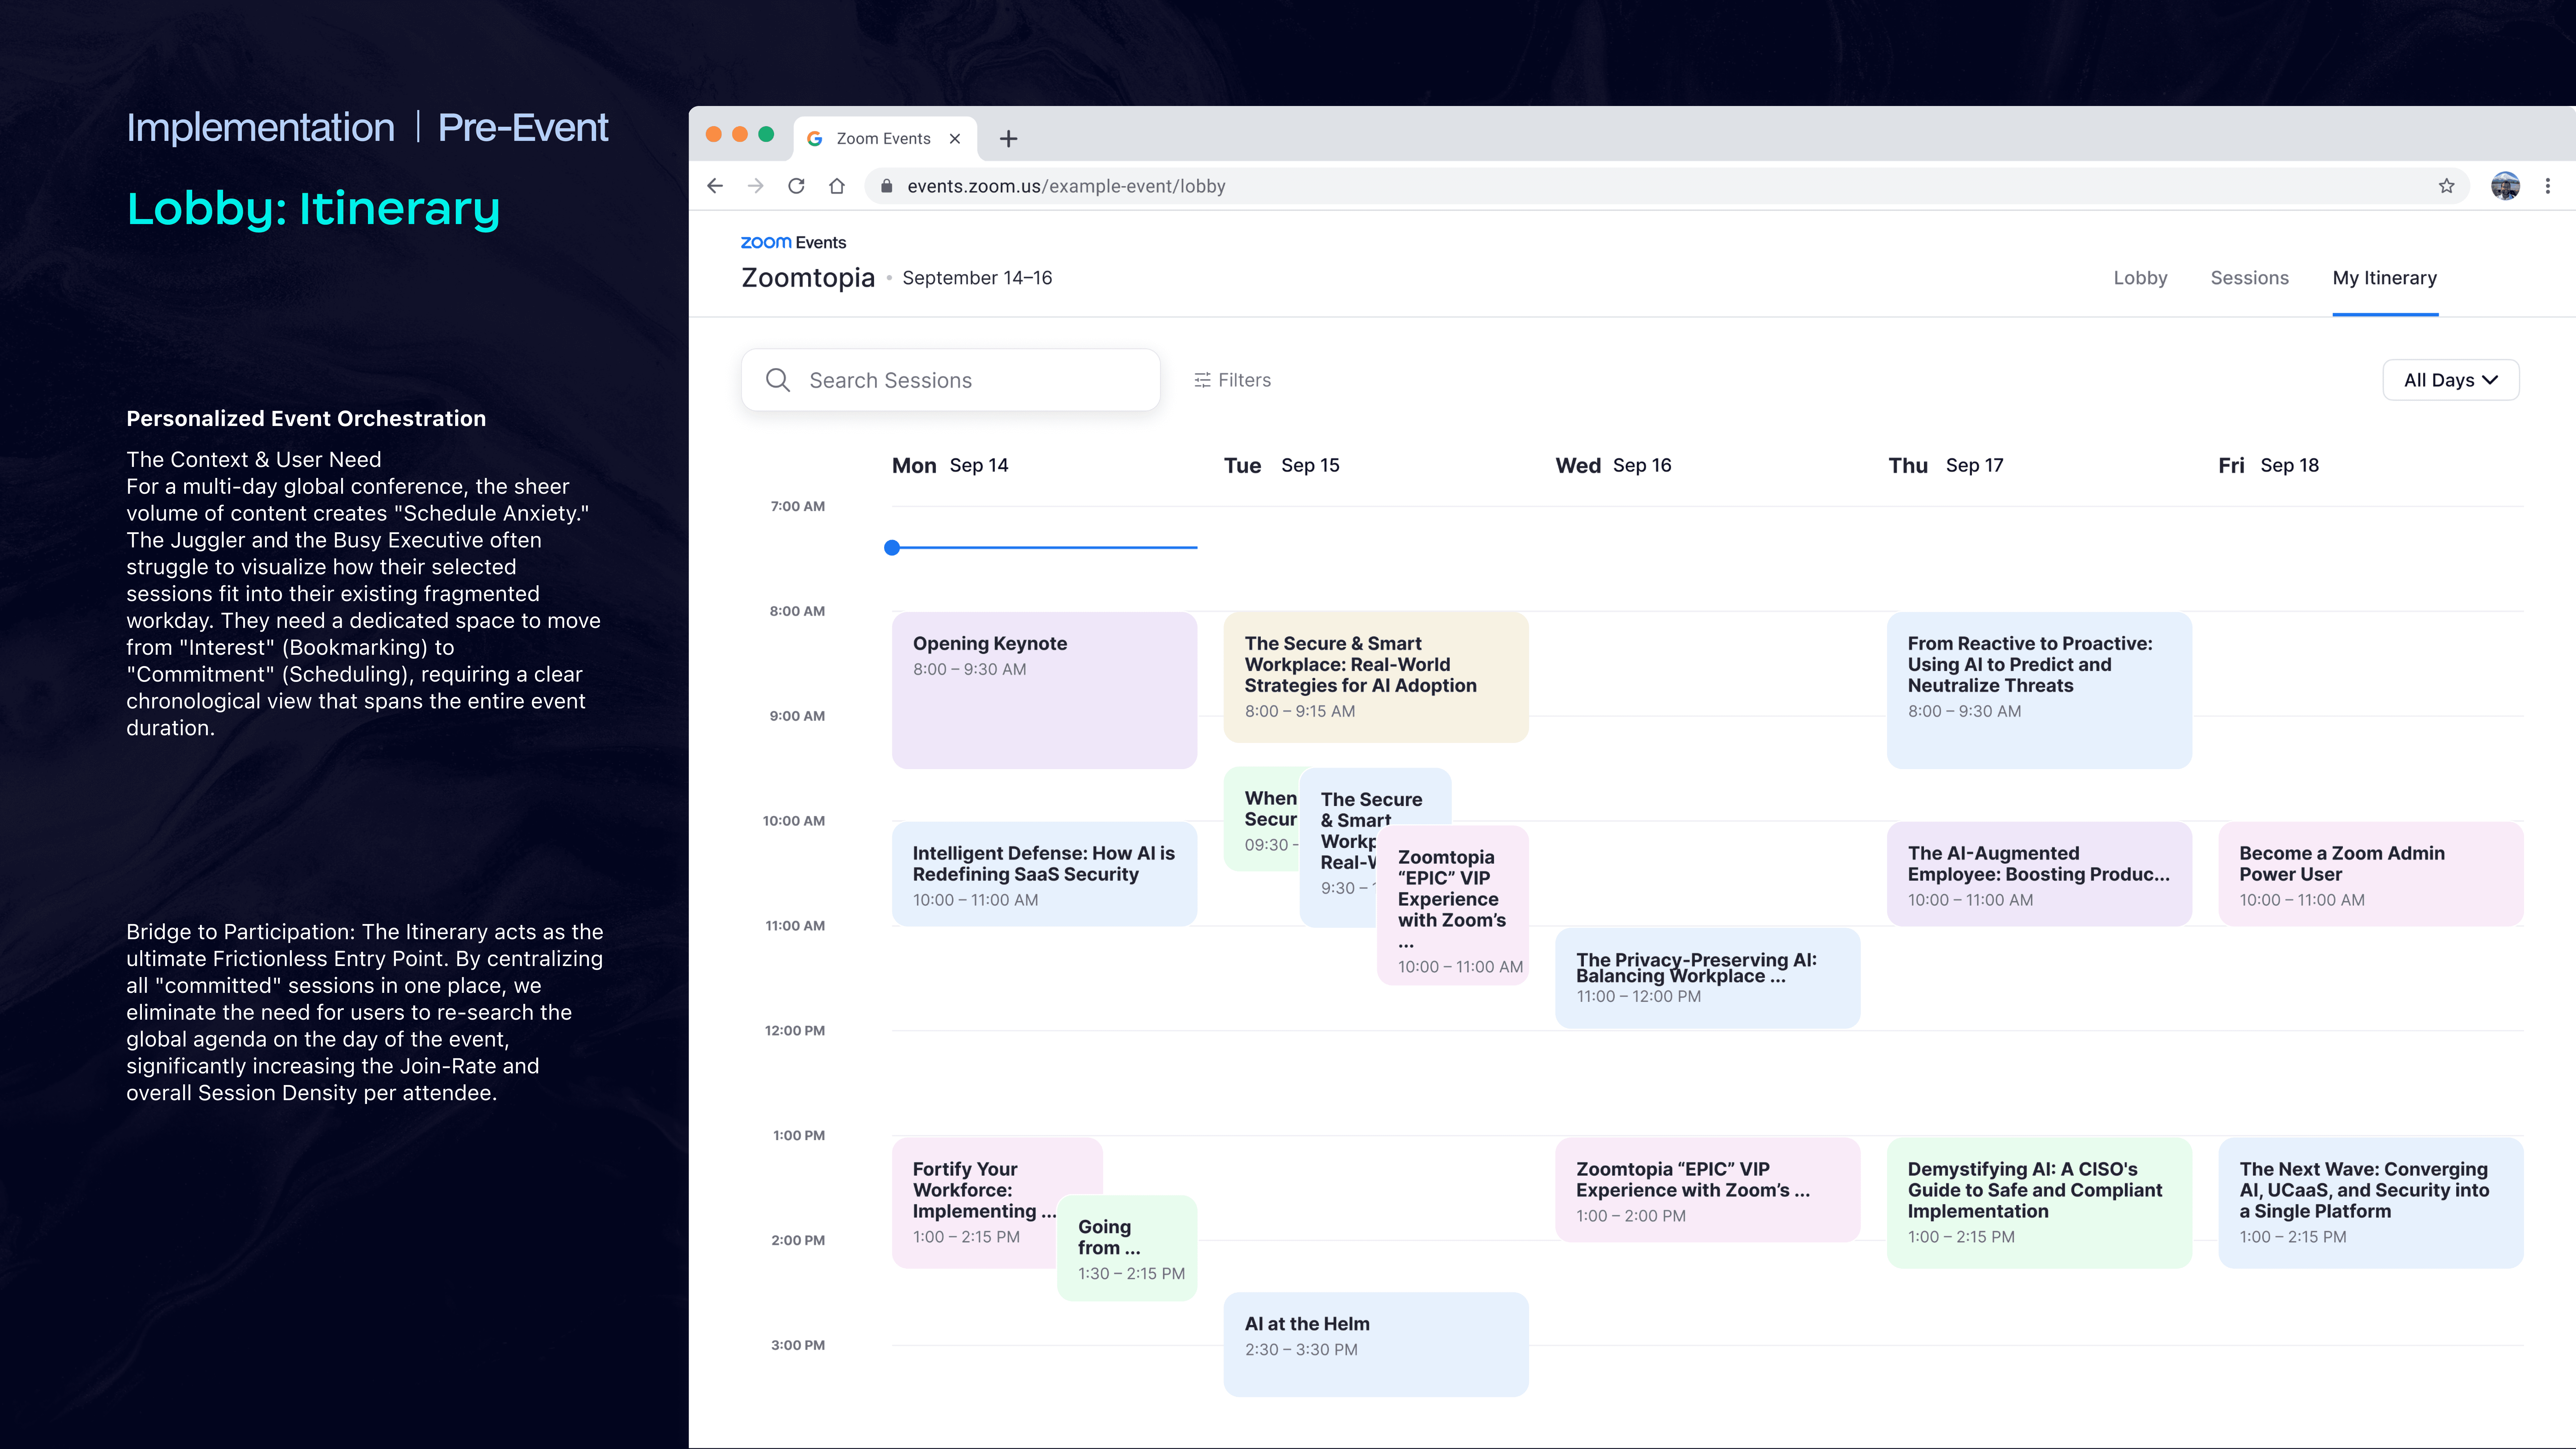Open Become a Zoom Admin Power User session
2576x1449 pixels.
coord(2370,874)
